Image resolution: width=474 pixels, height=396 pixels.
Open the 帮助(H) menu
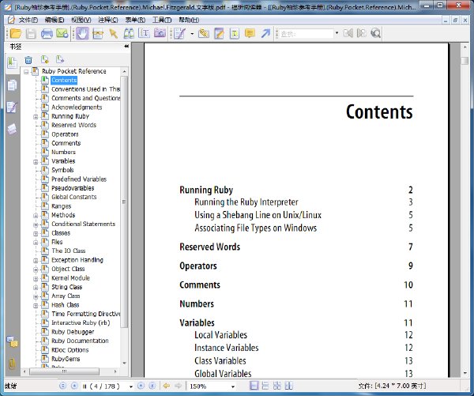pyautogui.click(x=189, y=20)
